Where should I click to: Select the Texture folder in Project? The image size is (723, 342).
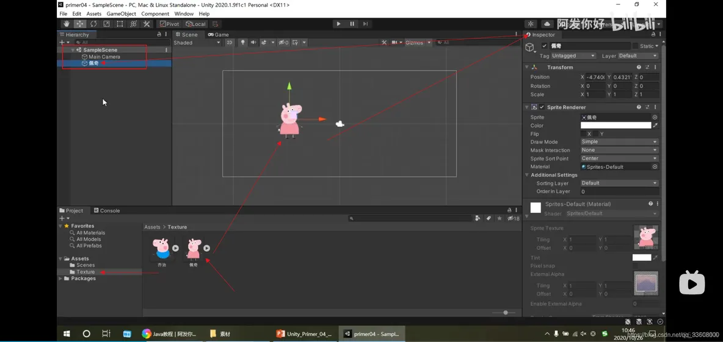(x=85, y=271)
